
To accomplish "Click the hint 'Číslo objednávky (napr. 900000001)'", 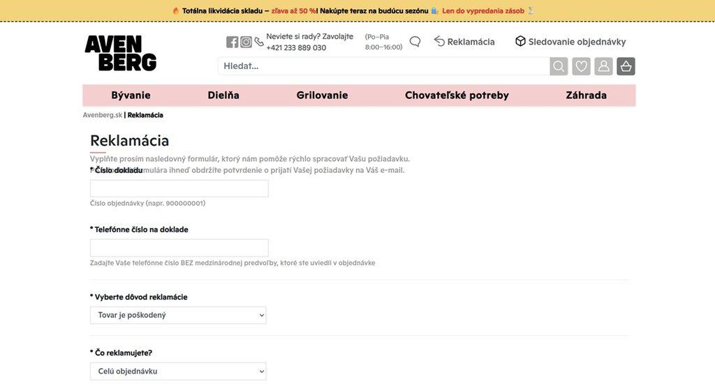I will 148,203.
